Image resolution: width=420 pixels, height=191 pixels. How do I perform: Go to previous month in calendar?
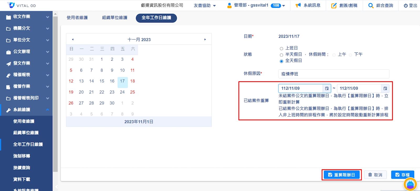pos(73,40)
